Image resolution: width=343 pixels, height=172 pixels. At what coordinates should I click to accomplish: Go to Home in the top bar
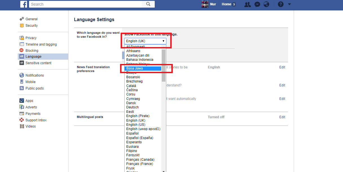coord(226,4)
